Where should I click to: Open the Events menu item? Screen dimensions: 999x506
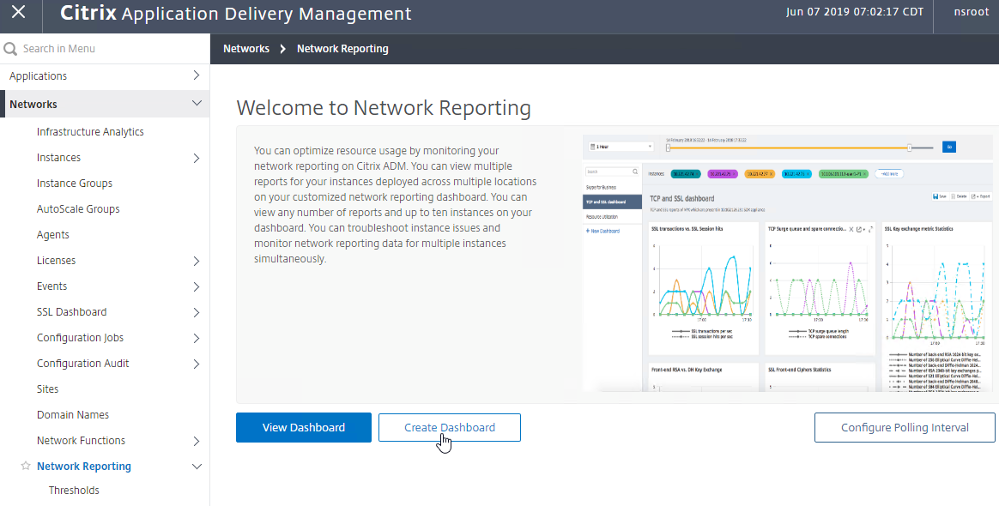point(51,286)
